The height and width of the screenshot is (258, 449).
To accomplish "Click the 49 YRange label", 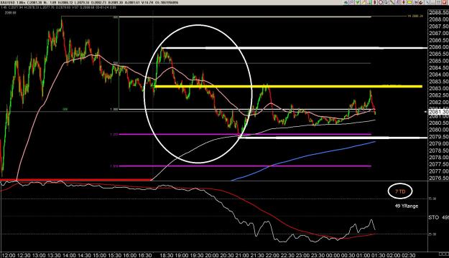I will click(407, 206).
